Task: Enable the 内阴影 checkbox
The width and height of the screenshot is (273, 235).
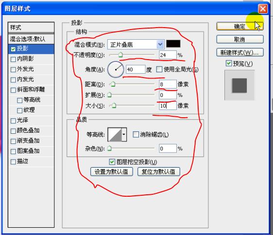Action: (13, 60)
